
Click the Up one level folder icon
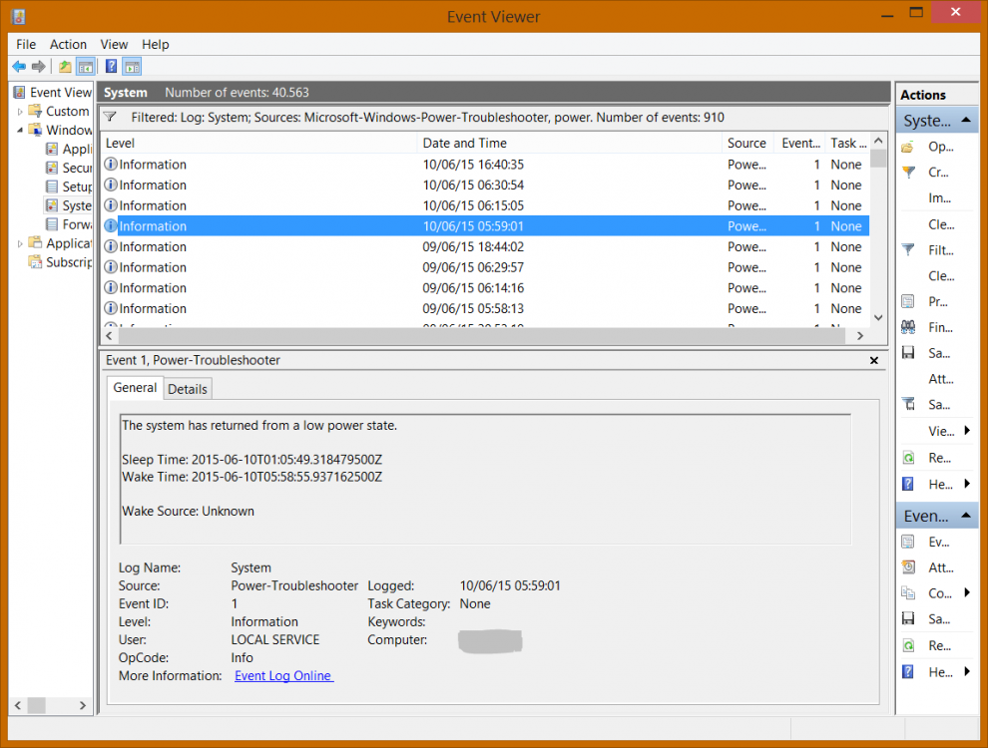(65, 66)
